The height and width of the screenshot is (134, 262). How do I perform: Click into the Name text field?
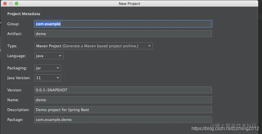coord(123,100)
